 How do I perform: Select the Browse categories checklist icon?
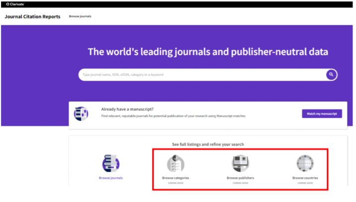(176, 163)
